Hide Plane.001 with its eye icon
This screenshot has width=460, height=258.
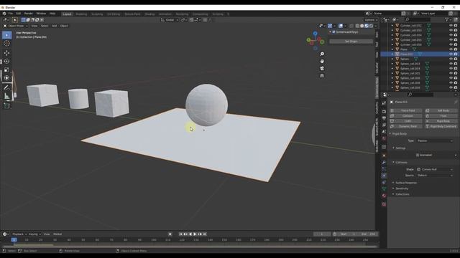coord(451,54)
